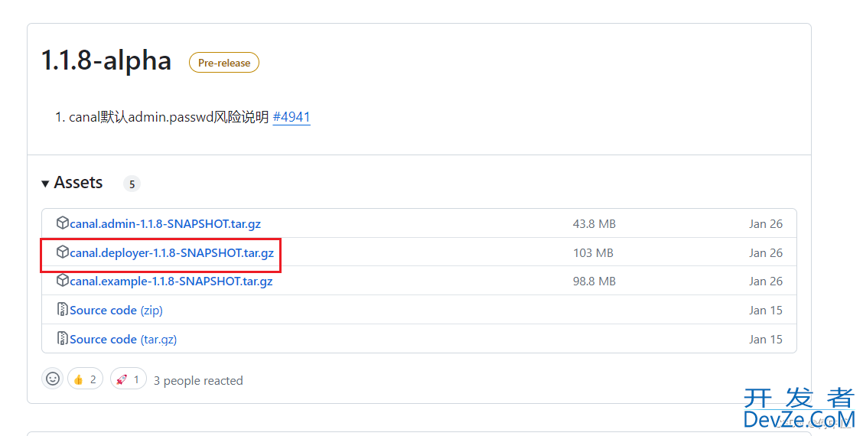
Task: Download canal.example-1.1.8-SNAPSHOT.tar.gz
Action: 171,281
